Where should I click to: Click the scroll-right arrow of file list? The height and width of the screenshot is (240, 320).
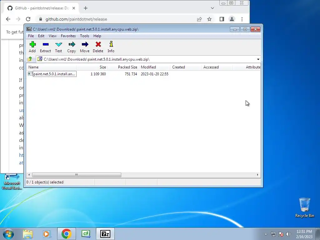click(257, 175)
